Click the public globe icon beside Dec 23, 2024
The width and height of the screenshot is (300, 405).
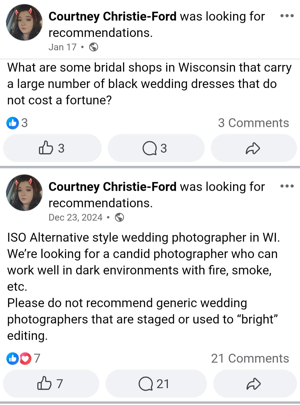(119, 217)
